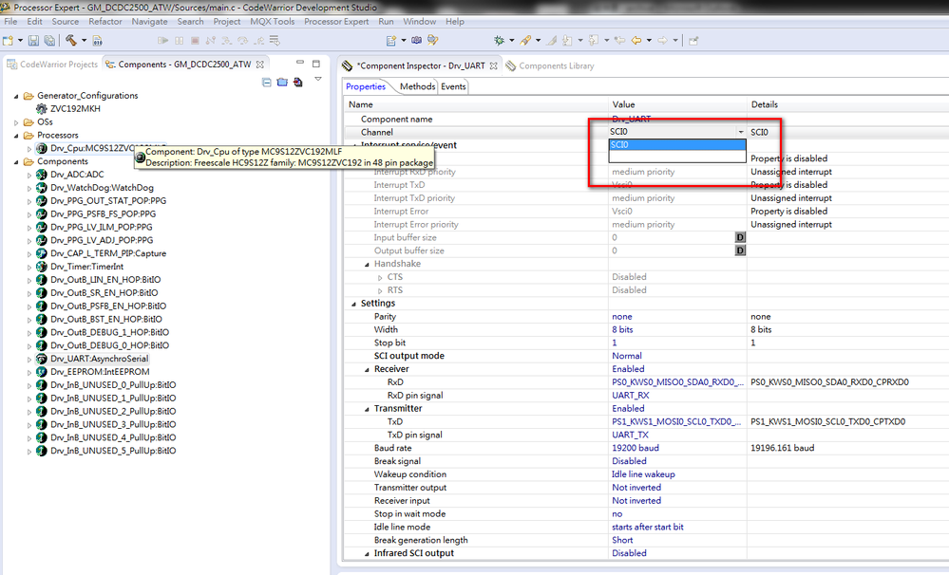
Task: Open the debug bug dropdown arrow
Action: (x=511, y=41)
